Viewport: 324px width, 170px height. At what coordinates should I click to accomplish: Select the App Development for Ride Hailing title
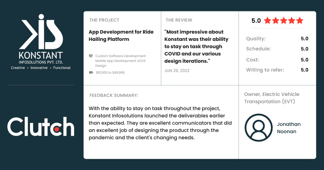click(121, 36)
